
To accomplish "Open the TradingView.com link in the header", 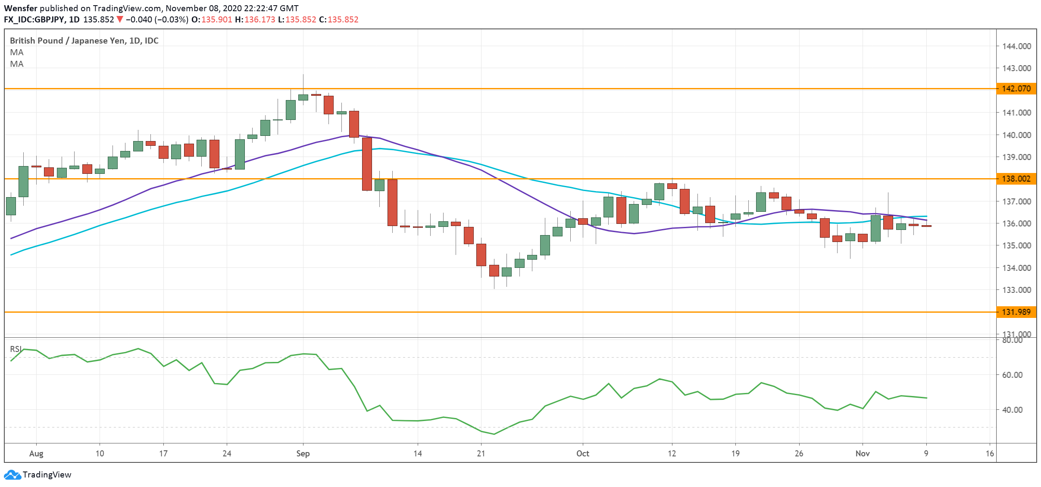I will (127, 8).
